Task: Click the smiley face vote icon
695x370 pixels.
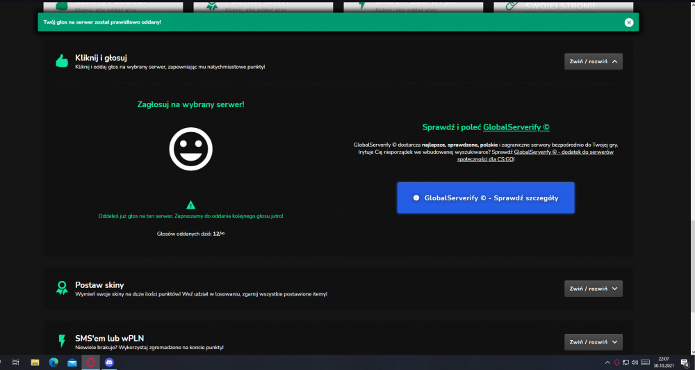Action: [x=190, y=149]
